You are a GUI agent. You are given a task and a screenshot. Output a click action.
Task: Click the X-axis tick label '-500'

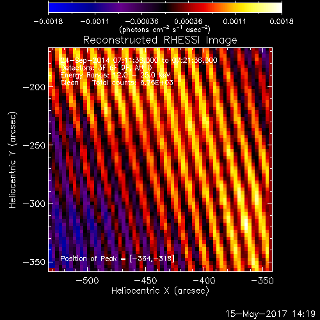coord(87,280)
